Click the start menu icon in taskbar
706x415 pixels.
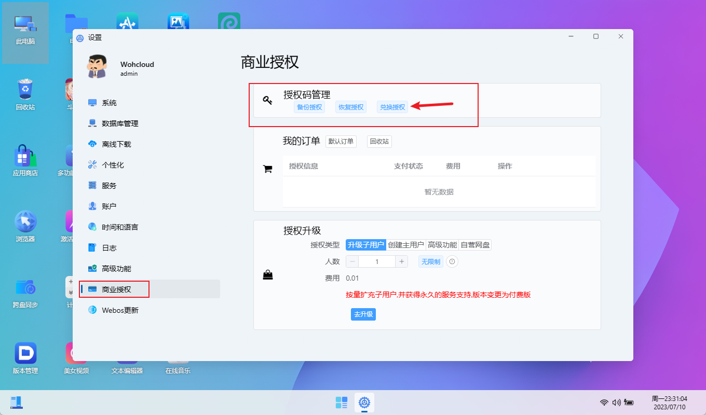click(x=341, y=403)
